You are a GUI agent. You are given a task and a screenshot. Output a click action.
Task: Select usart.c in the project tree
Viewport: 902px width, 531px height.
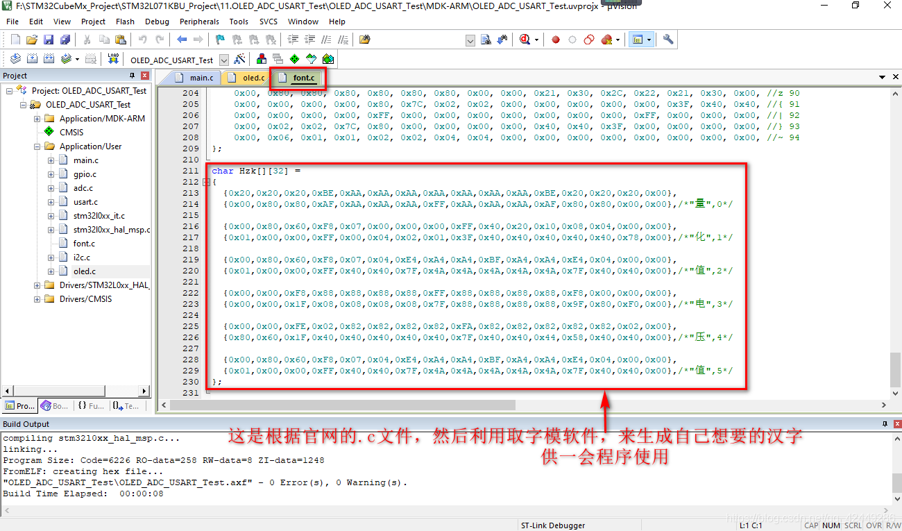tap(85, 202)
